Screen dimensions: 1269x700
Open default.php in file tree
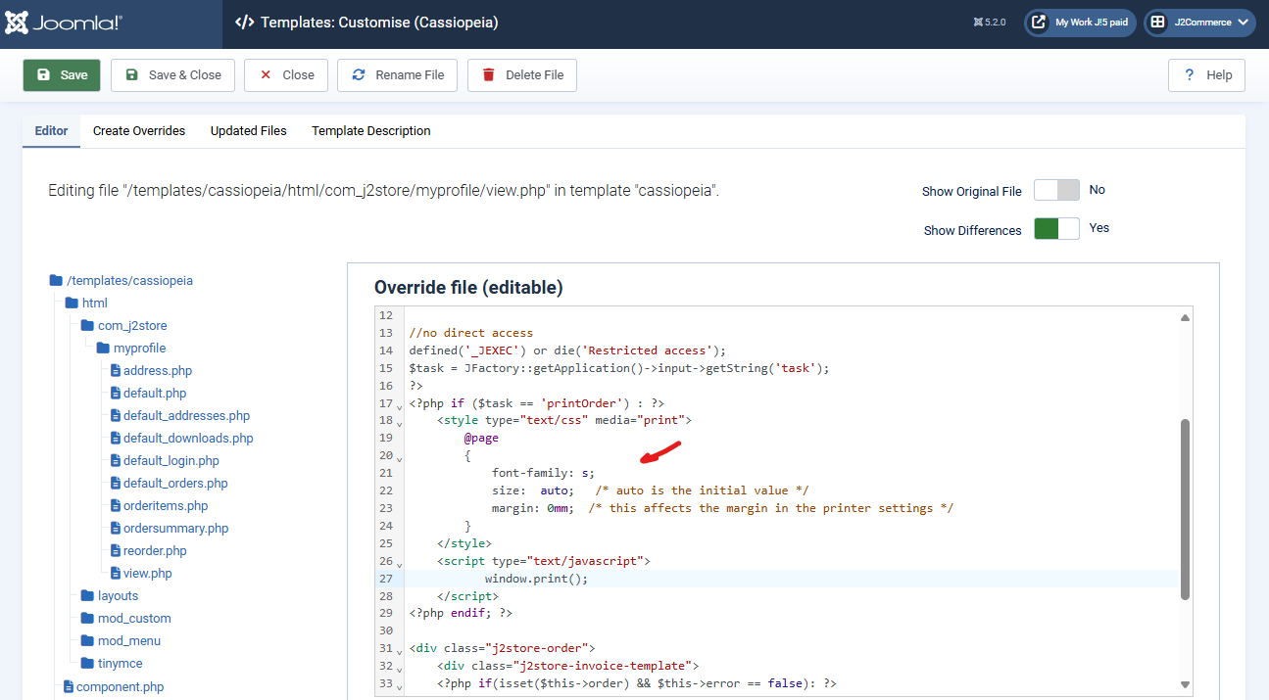pos(148,394)
